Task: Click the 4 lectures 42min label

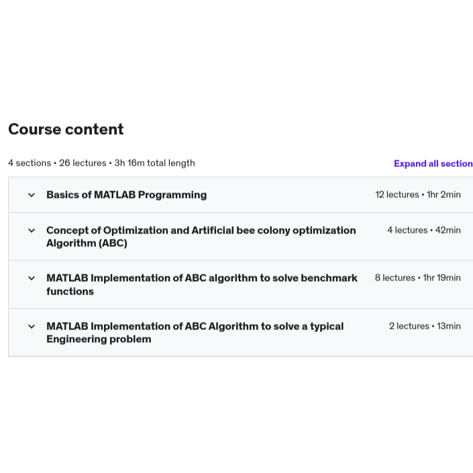Action: click(x=424, y=230)
